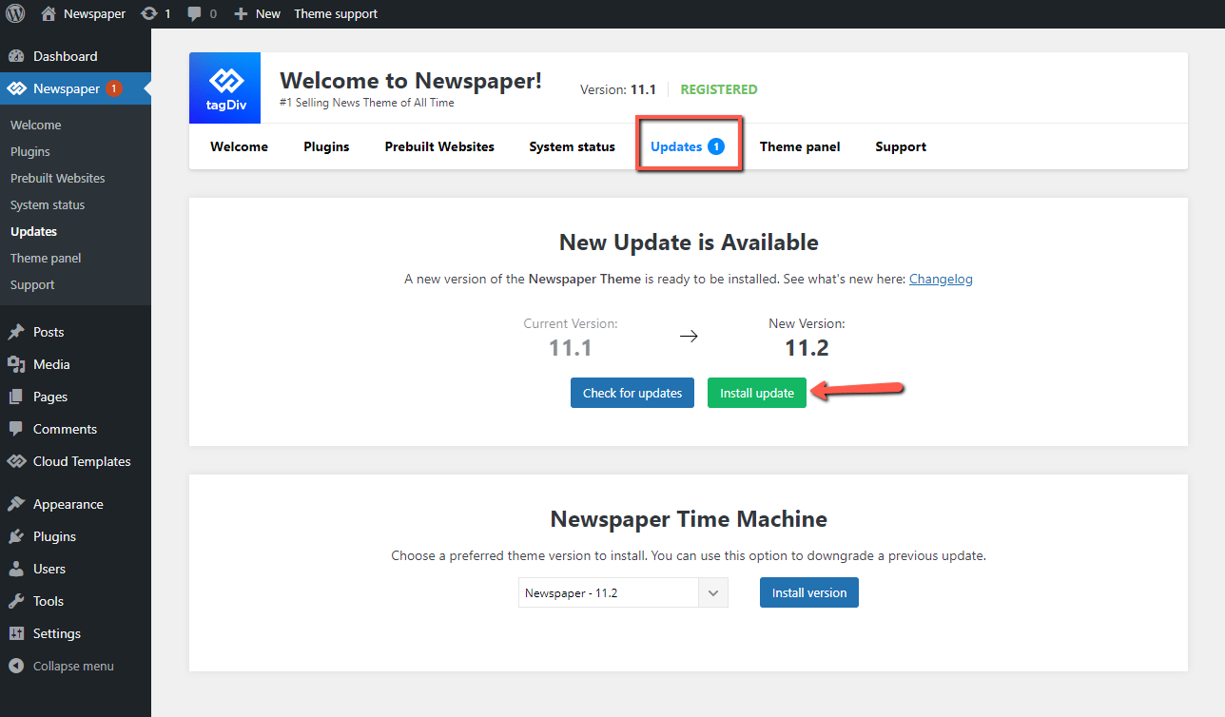Click the New Update is Available heading

click(x=689, y=242)
